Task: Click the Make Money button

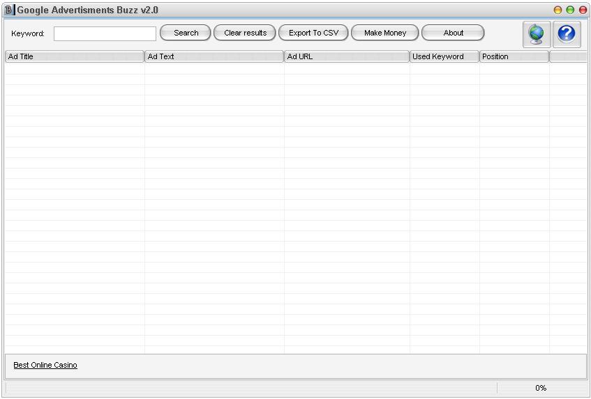Action: coord(385,33)
